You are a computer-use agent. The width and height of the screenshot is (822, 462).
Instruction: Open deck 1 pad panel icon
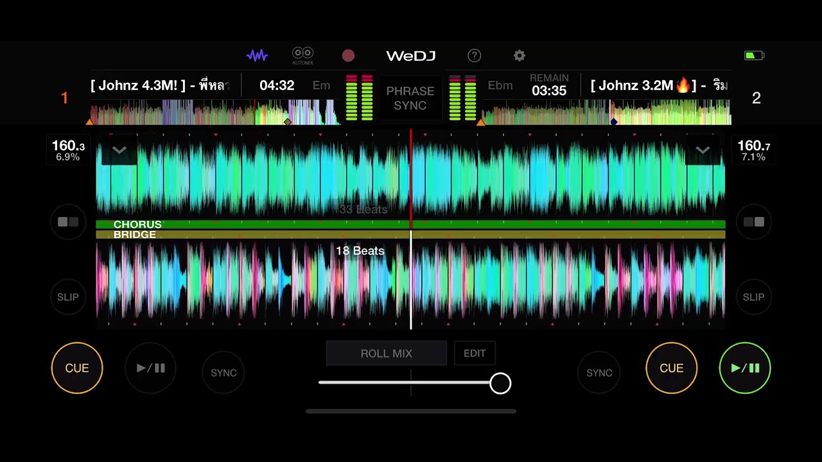pyautogui.click(x=68, y=222)
